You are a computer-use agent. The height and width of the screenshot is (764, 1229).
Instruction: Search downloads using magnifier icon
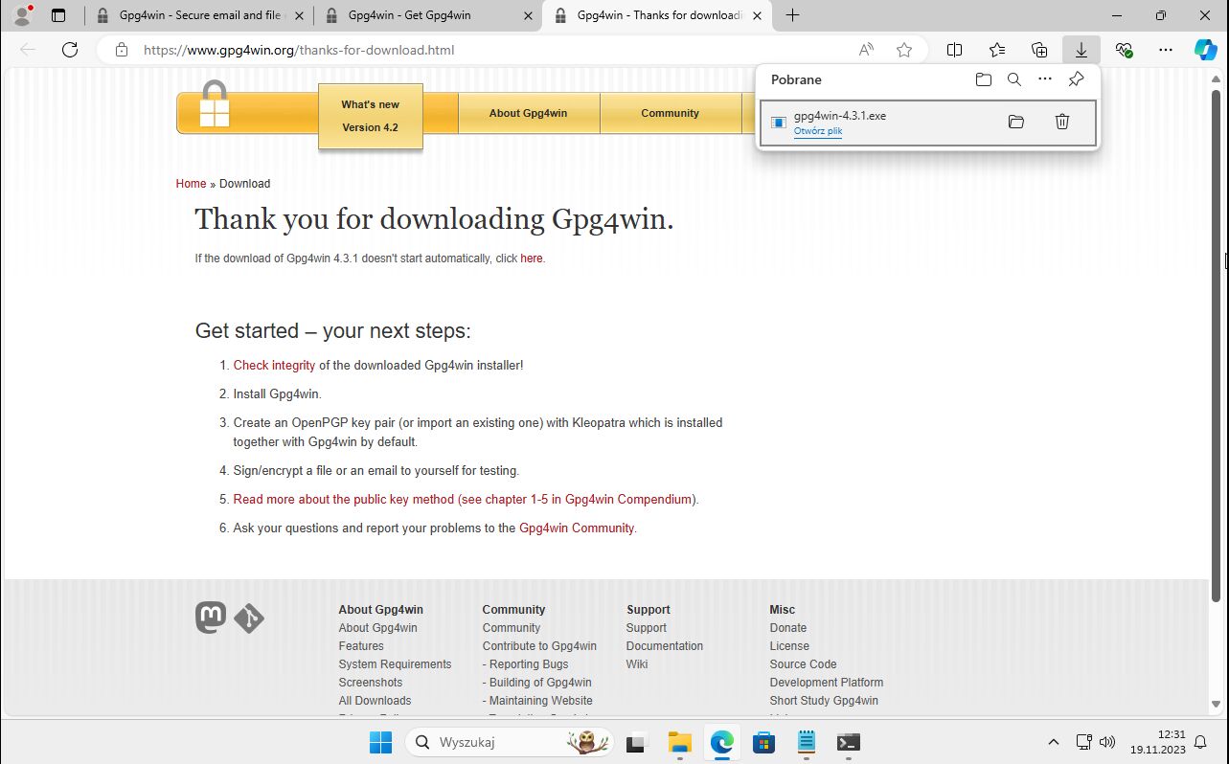pyautogui.click(x=1013, y=79)
